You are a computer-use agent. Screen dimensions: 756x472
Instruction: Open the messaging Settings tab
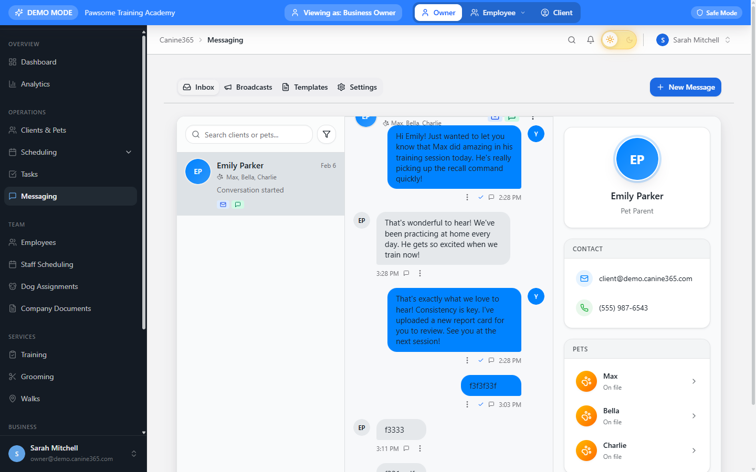[357, 87]
